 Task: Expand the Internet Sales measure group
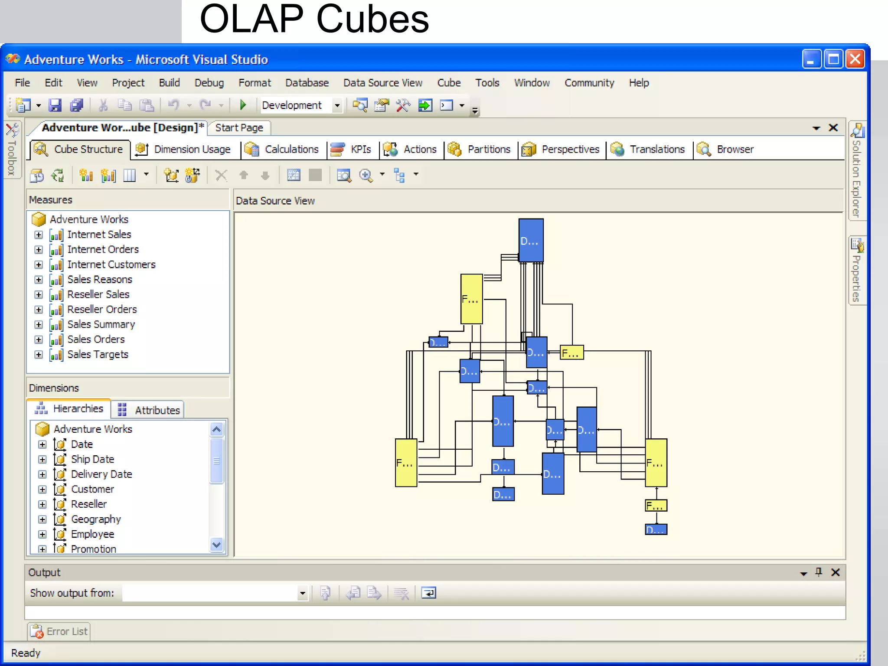coord(39,235)
